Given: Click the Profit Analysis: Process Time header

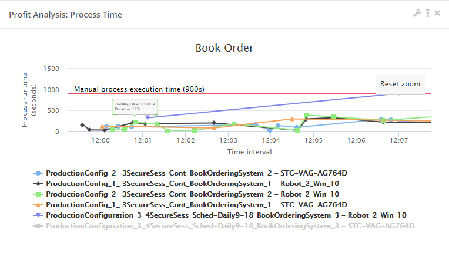Looking at the screenshot, I should point(66,15).
